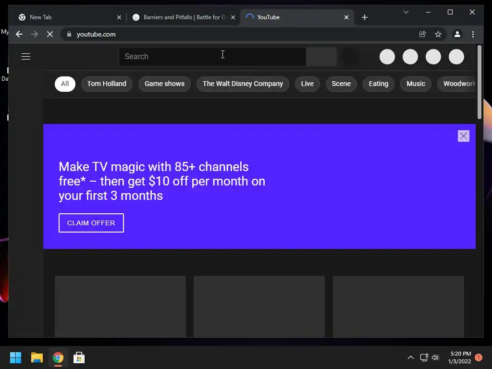492x369 pixels.
Task: Filter videos by Tom Holland chip
Action: [x=107, y=84]
